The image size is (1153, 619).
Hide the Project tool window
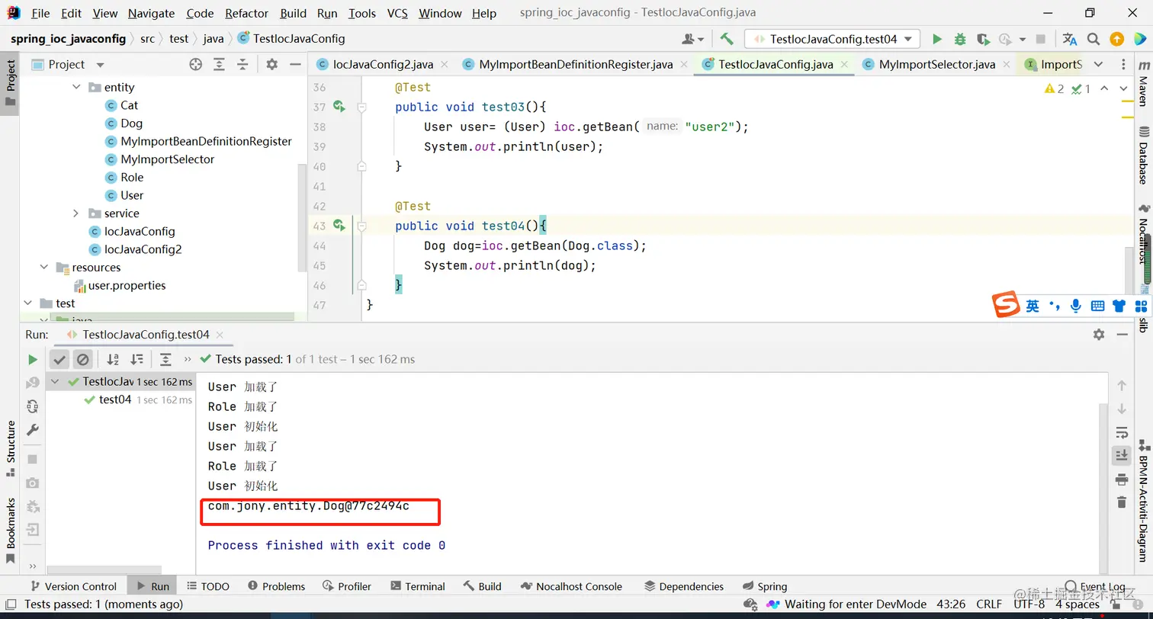tap(294, 65)
